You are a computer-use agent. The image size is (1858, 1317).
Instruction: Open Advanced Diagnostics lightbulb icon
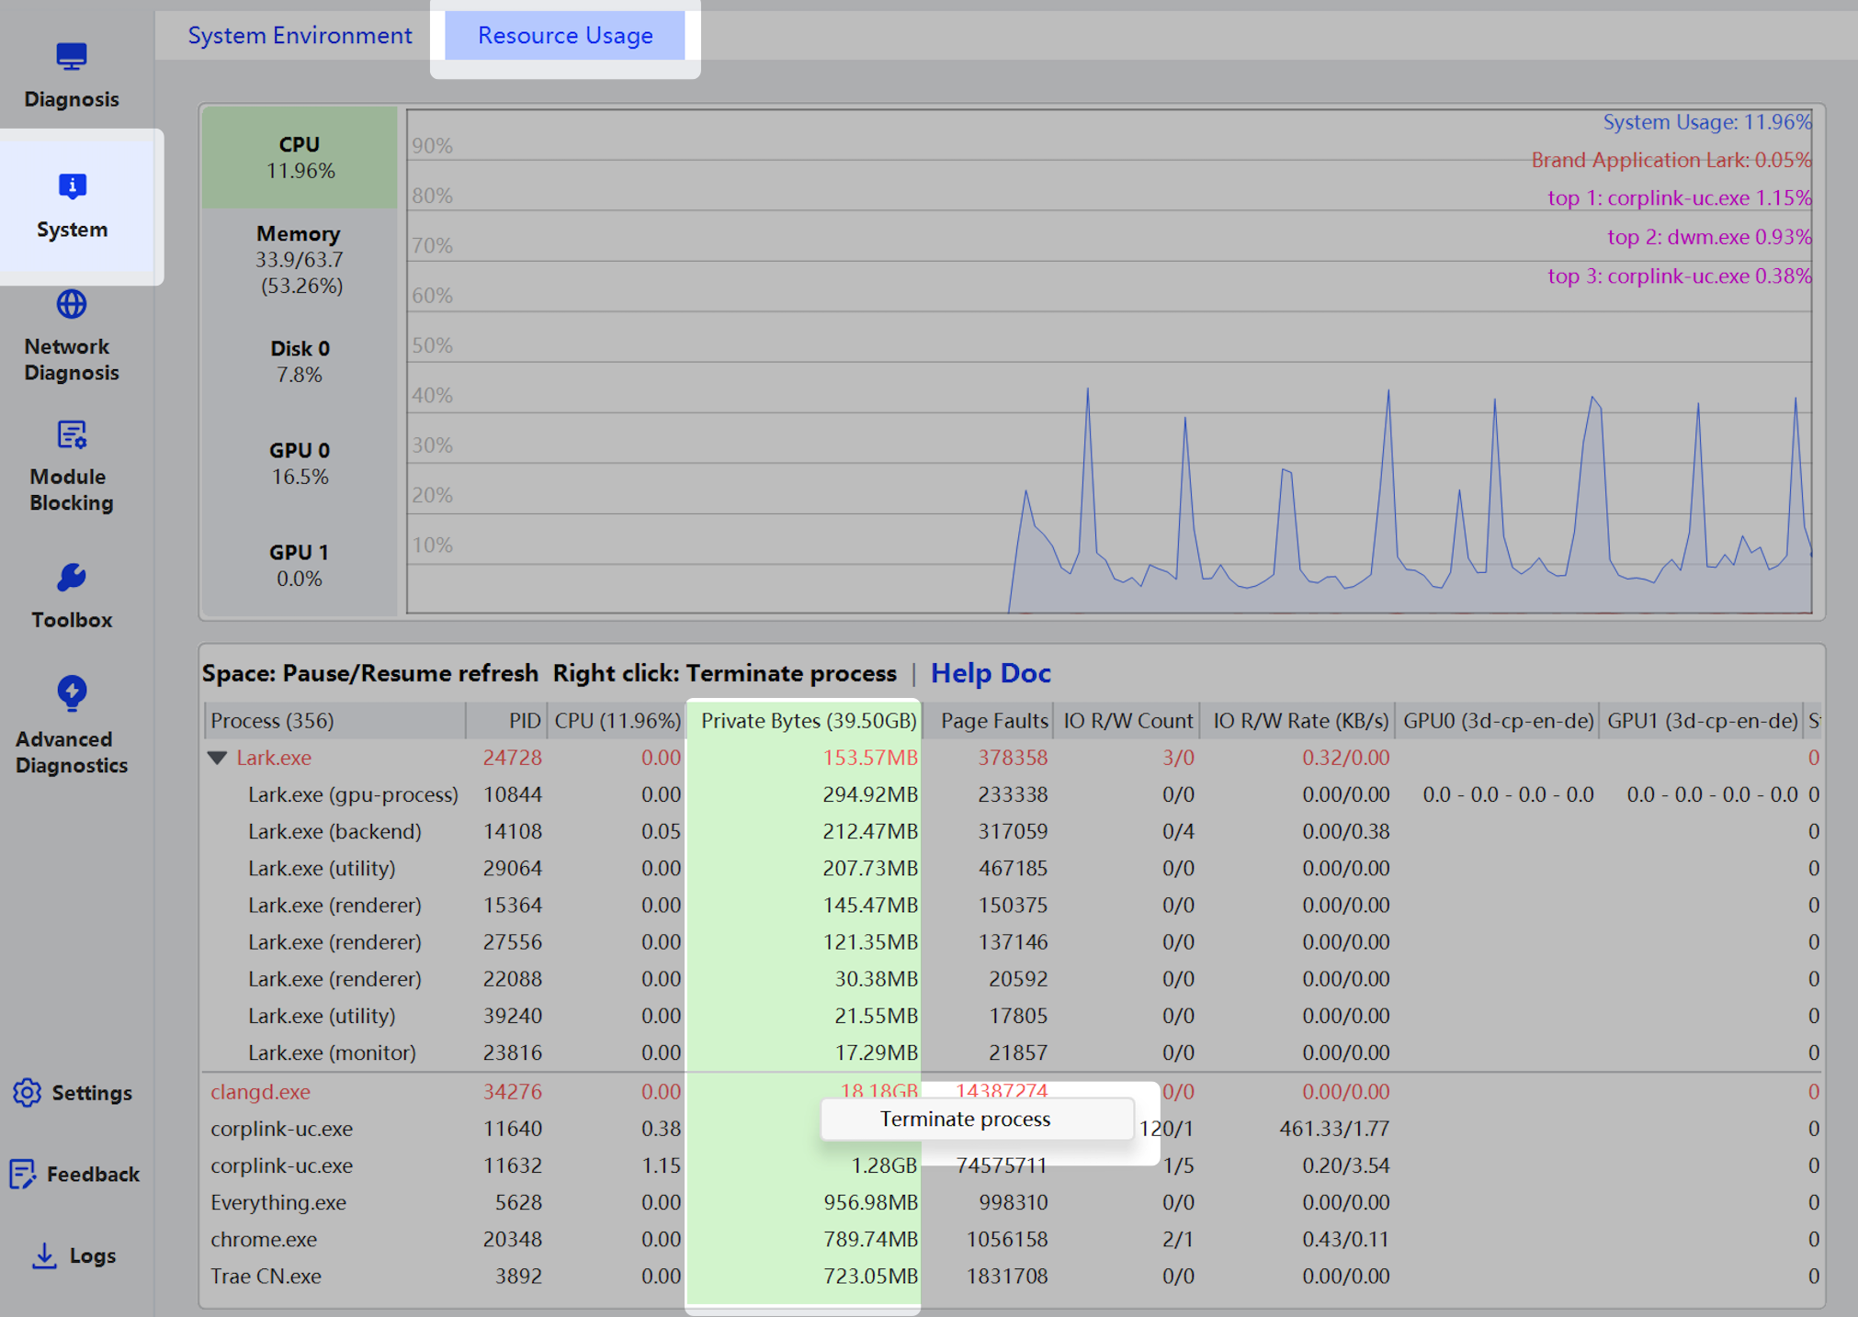click(72, 693)
